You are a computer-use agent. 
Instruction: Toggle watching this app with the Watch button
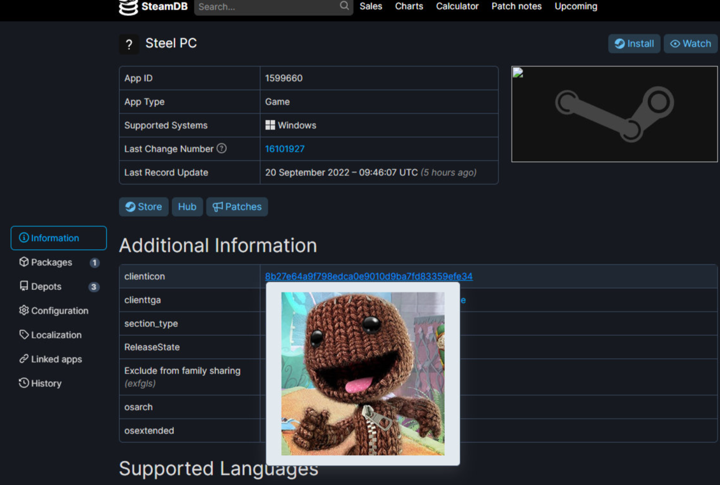690,43
